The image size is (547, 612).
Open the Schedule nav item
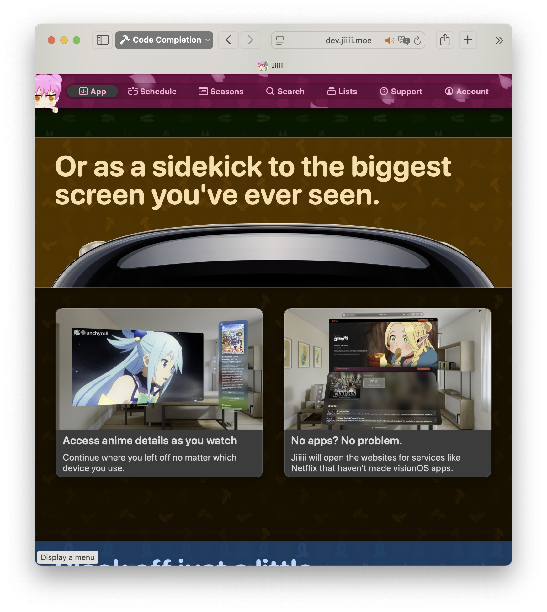point(152,91)
